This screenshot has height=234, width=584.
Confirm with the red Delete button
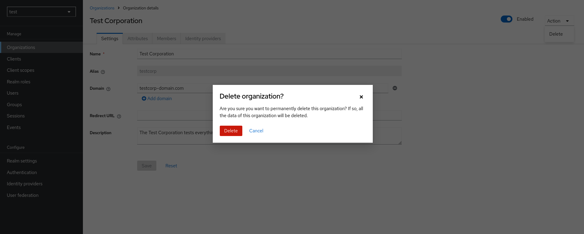point(231,131)
